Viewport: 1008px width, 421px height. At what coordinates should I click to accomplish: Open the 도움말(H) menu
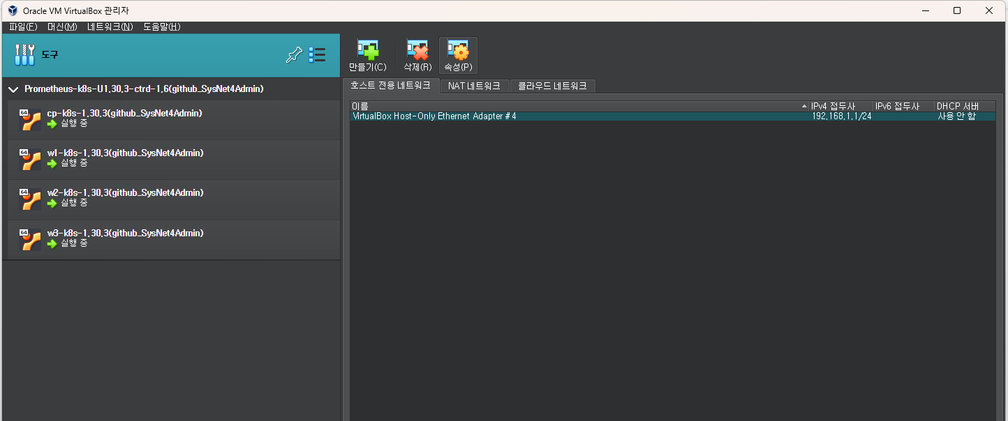[161, 27]
